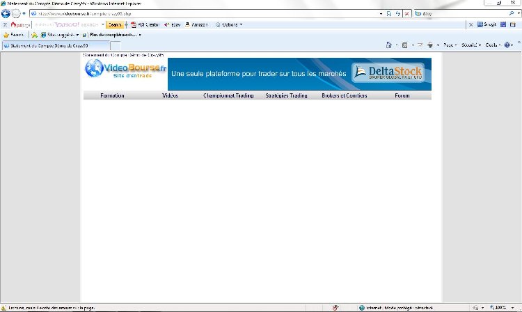Click the popup blocker icon in status bar
Screen dimensions: 522x312
pos(335,308)
